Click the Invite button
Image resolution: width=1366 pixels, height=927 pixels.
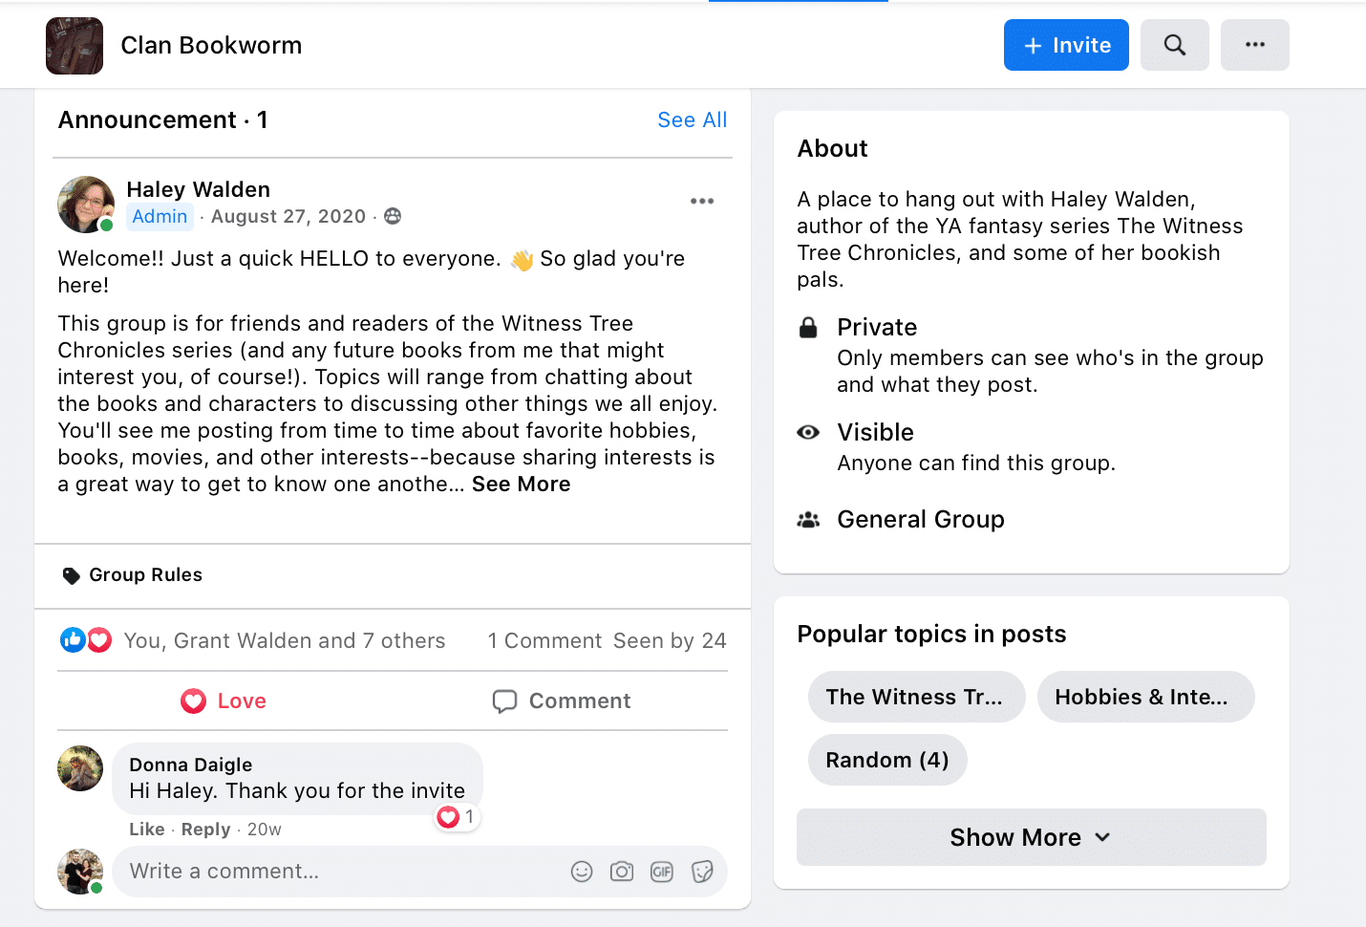point(1066,45)
